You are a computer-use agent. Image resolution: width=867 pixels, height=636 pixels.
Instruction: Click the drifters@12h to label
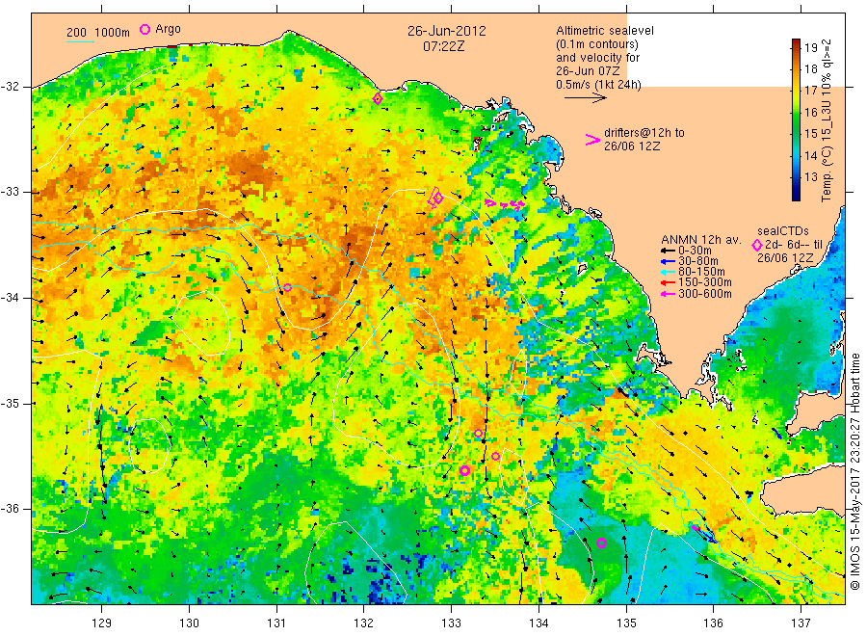point(644,133)
